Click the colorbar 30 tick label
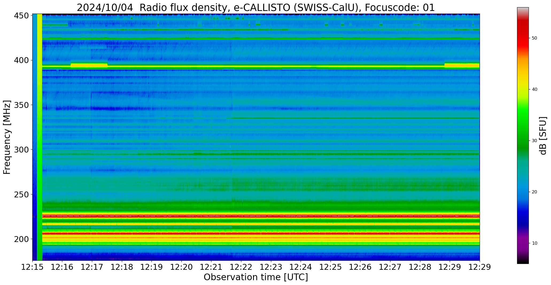This screenshot has width=551, height=285. click(534, 141)
